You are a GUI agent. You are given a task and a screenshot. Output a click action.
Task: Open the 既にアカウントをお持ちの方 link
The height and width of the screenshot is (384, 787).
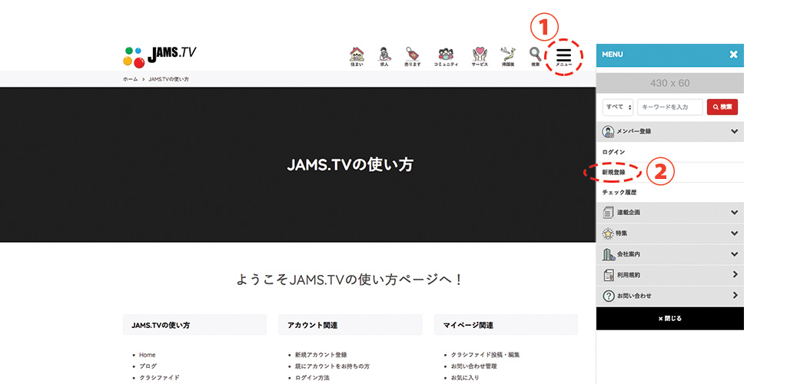coord(332,366)
